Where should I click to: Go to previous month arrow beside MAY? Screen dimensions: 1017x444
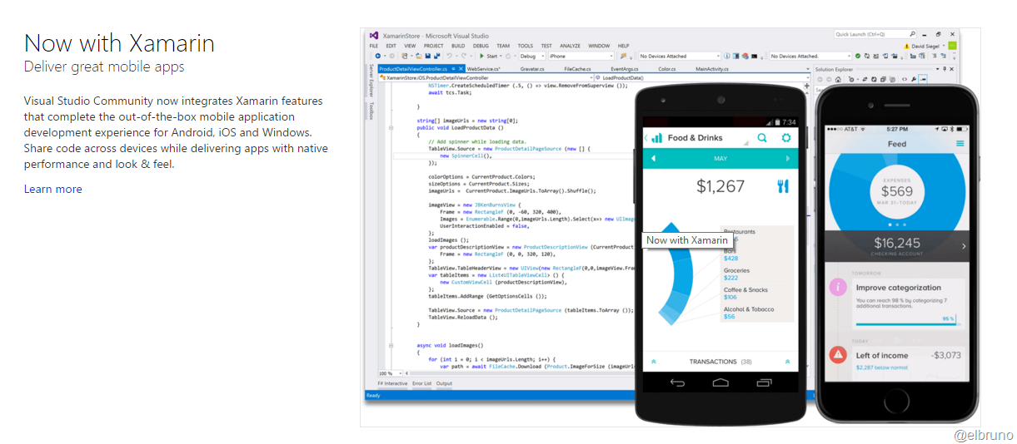pos(653,158)
